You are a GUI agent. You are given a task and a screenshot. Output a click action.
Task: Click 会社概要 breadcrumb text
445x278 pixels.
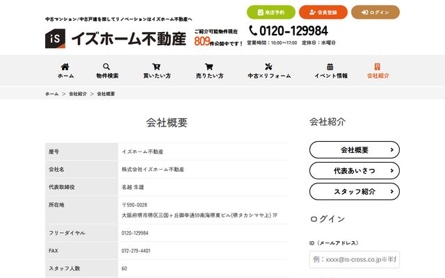[106, 94]
